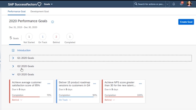Click the user profile avatar
The height and width of the screenshot is (110, 196).
(x=189, y=4)
